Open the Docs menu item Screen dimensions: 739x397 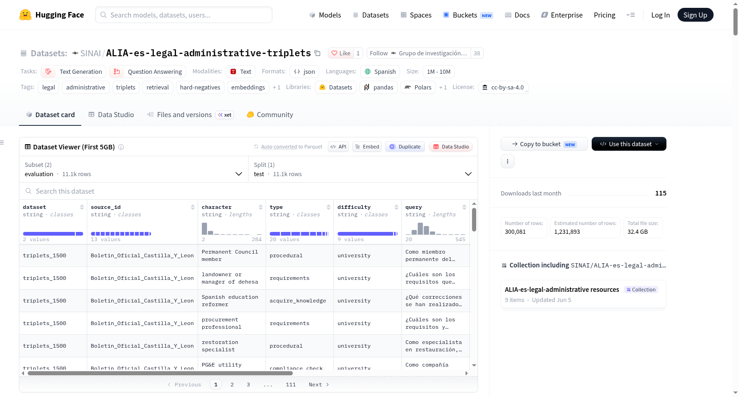point(517,15)
